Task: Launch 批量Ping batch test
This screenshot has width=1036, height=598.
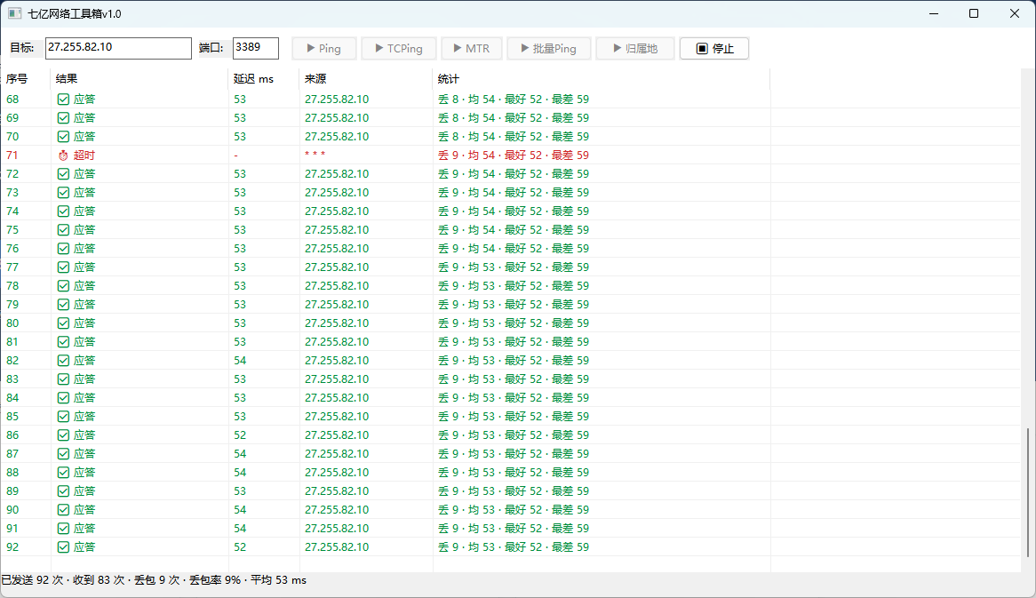Action: click(548, 48)
